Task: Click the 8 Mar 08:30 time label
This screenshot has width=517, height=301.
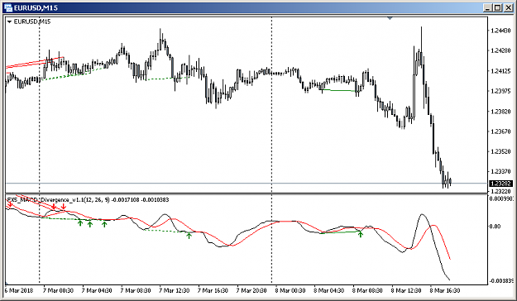Action: coord(367,290)
